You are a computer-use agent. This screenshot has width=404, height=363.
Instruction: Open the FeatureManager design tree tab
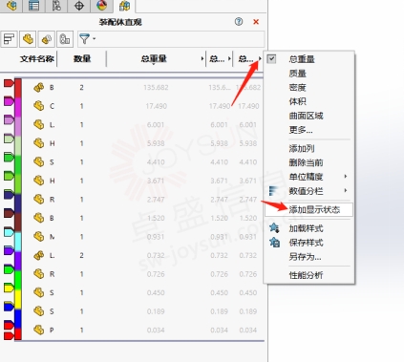point(11,6)
